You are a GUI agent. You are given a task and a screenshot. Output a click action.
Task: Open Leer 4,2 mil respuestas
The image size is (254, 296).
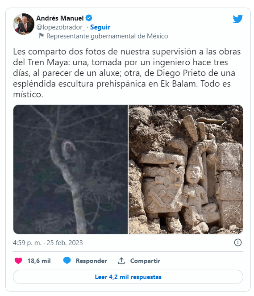point(128,277)
